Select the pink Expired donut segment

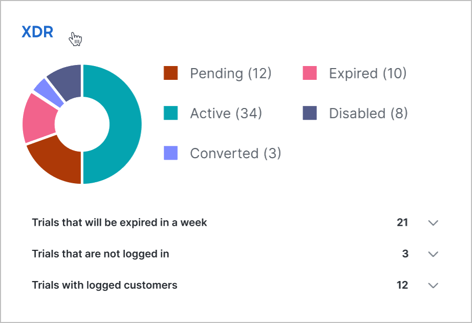(38, 119)
